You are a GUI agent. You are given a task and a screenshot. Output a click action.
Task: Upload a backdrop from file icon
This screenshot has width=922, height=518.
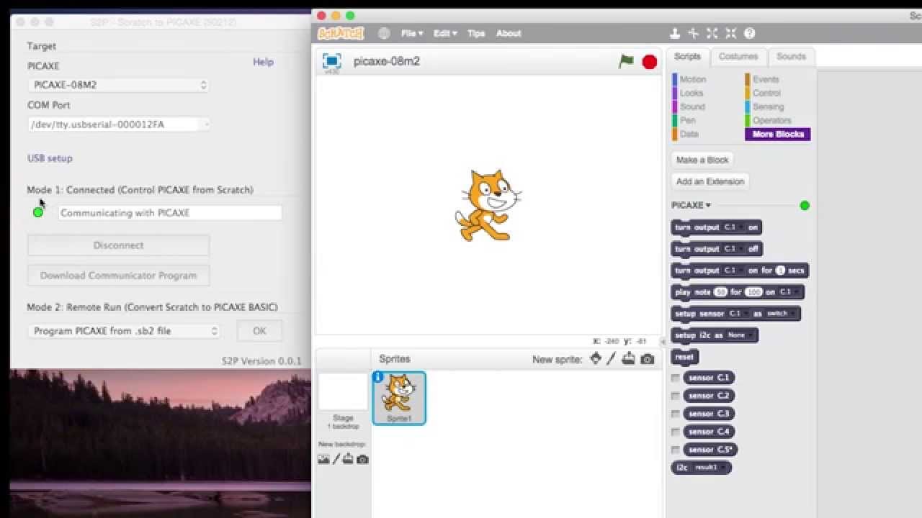(x=348, y=459)
